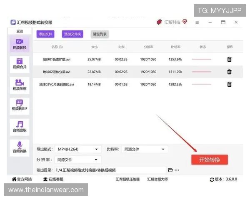Screen dimensions: 250x200
Task: Click 清空列表 button
Action: click(x=100, y=34)
